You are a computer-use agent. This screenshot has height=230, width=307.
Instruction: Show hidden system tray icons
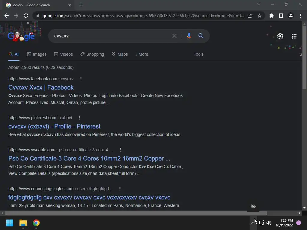click(254, 223)
